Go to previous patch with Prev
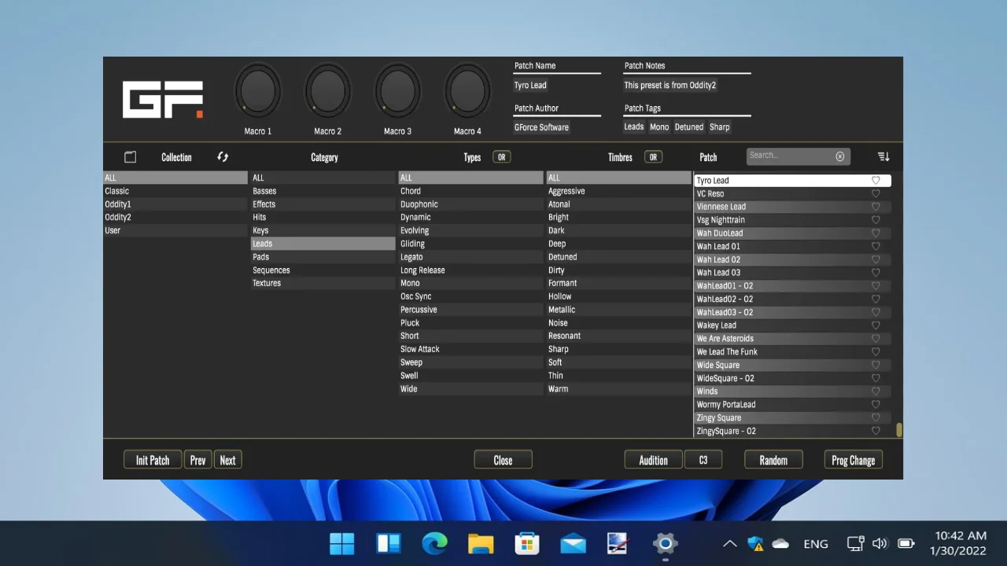Image resolution: width=1007 pixels, height=566 pixels. point(198,461)
